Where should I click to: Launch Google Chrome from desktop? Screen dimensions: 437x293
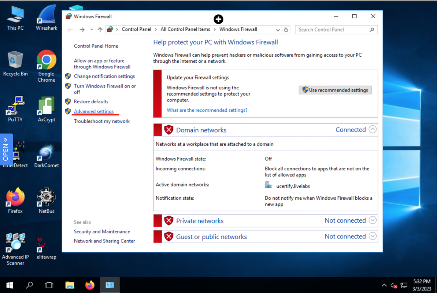point(46,66)
